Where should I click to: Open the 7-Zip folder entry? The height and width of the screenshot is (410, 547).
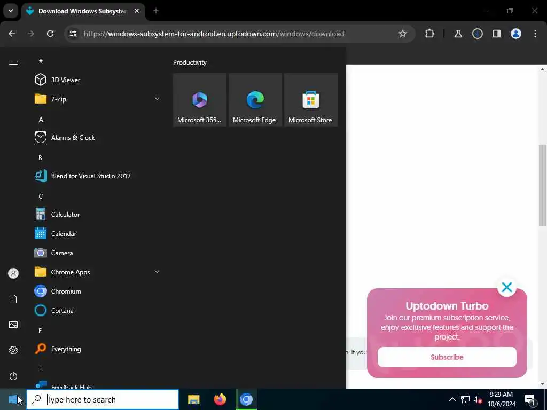pos(98,99)
